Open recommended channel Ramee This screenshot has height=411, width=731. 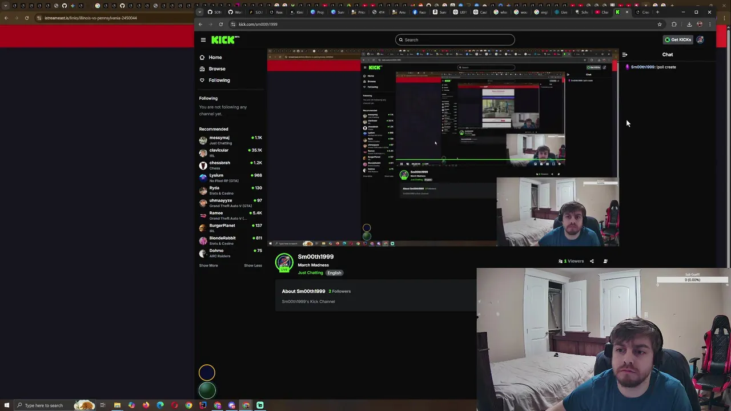[231, 215]
